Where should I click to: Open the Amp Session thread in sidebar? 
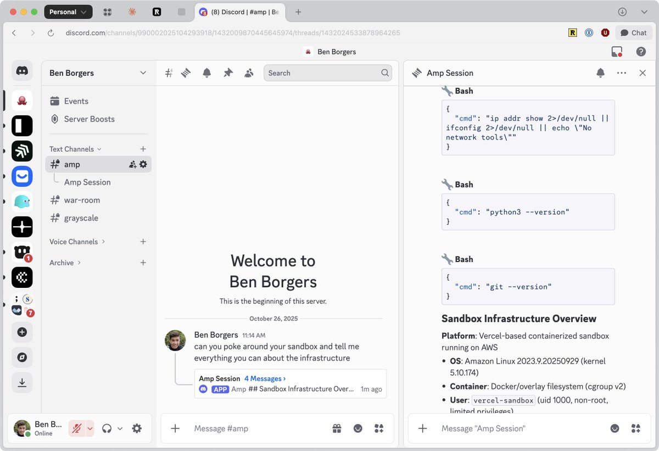[x=87, y=182]
